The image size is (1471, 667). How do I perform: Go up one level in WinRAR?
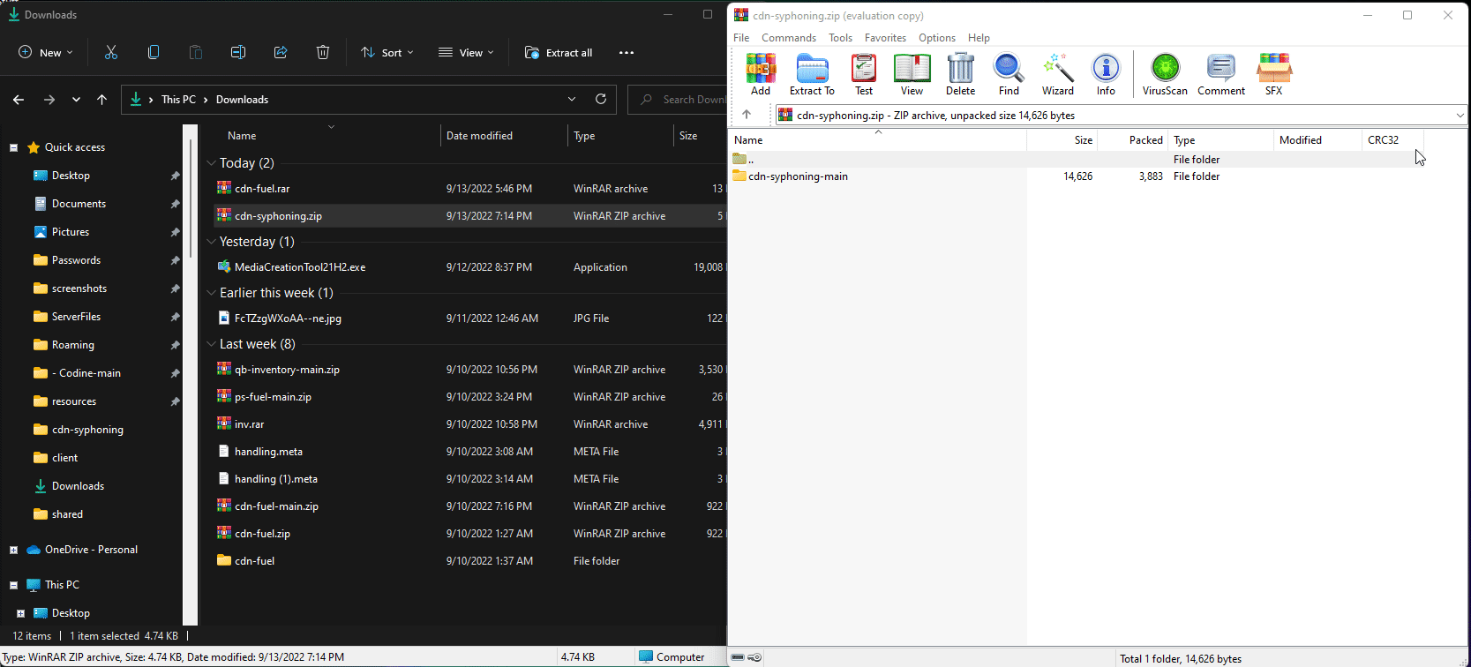[x=747, y=115]
